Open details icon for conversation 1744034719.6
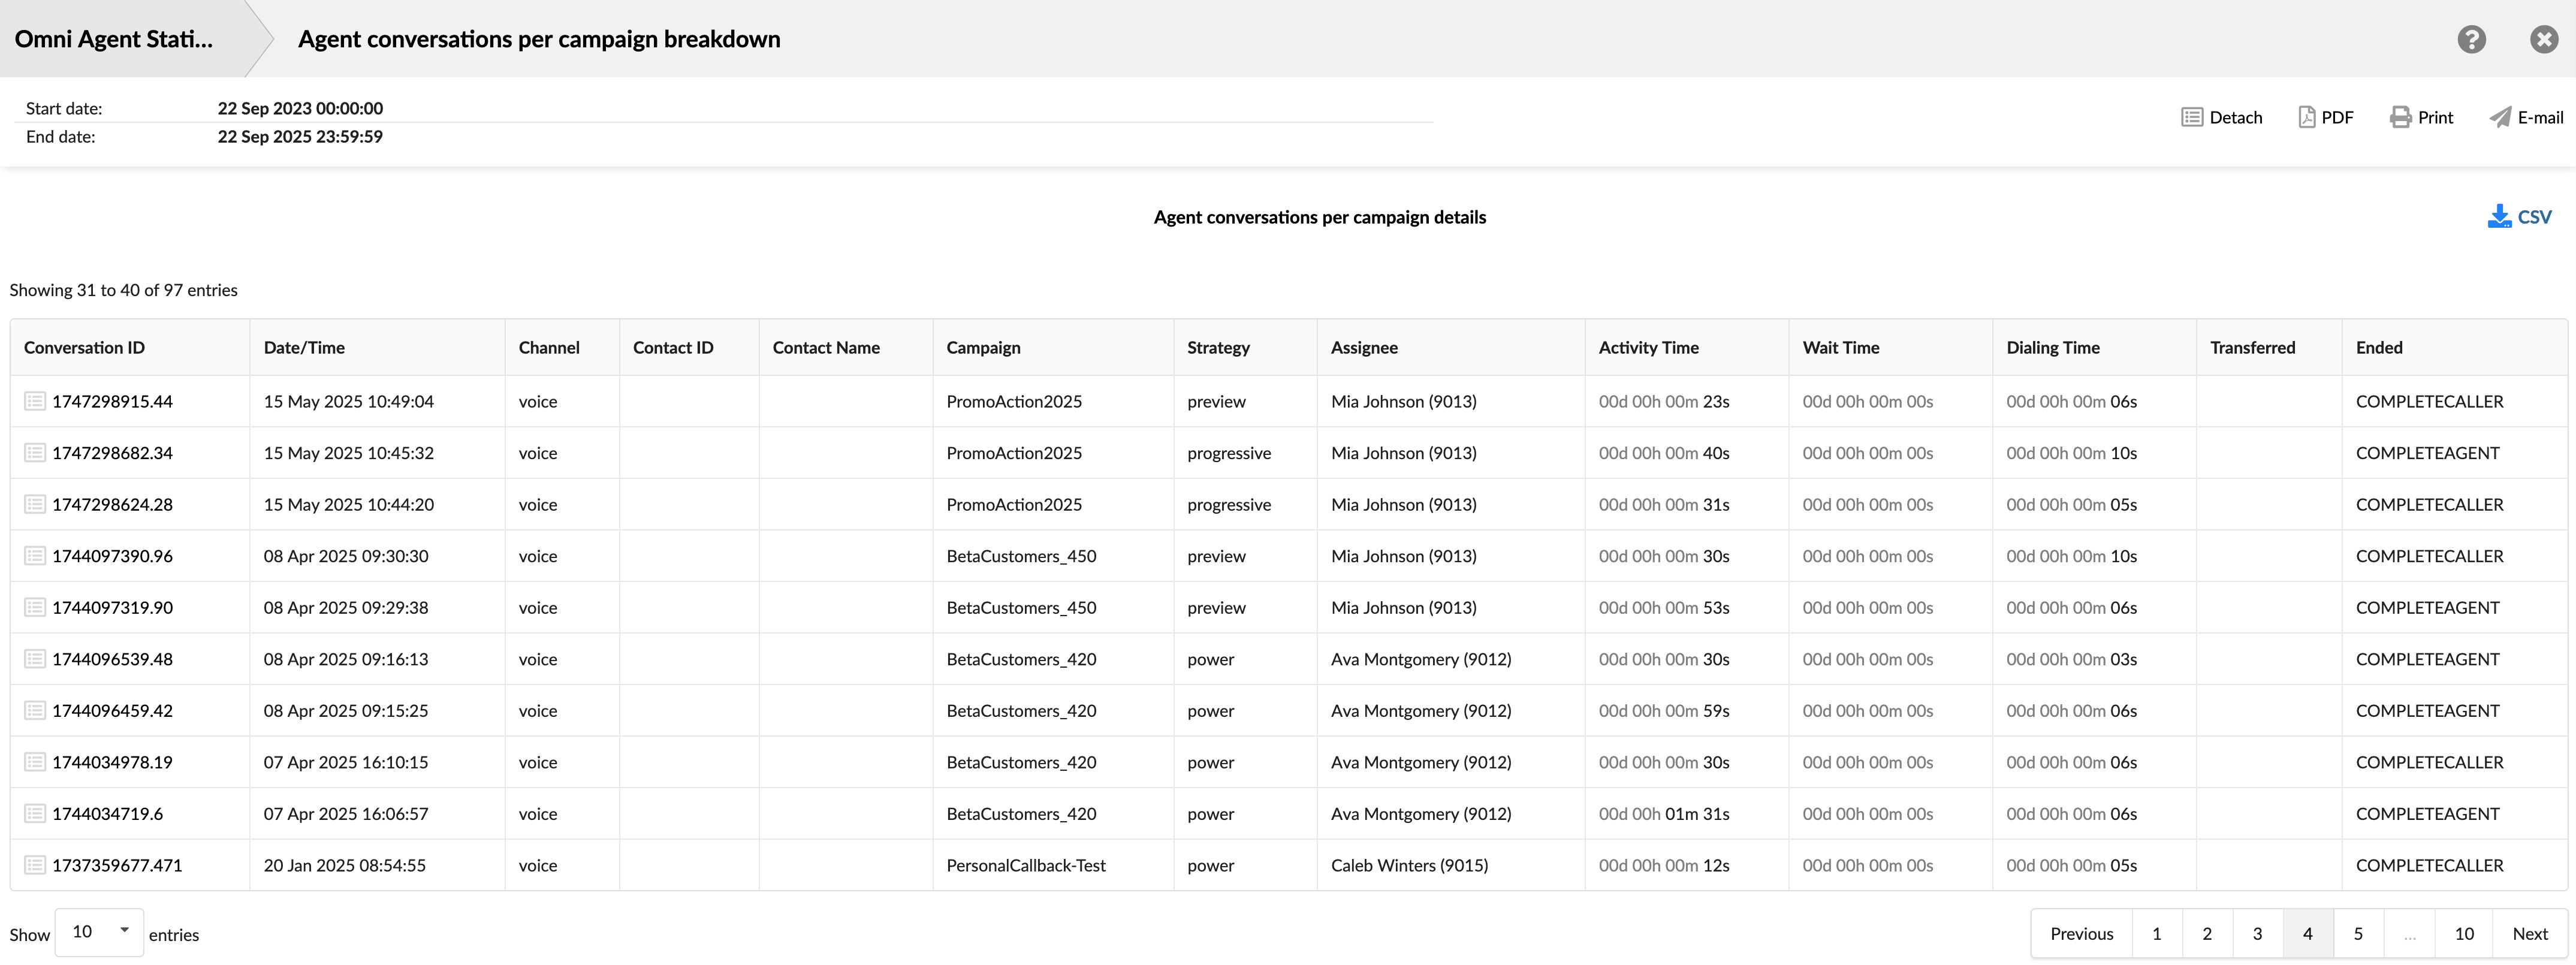Viewport: 2576px width, 965px height. pos(35,814)
